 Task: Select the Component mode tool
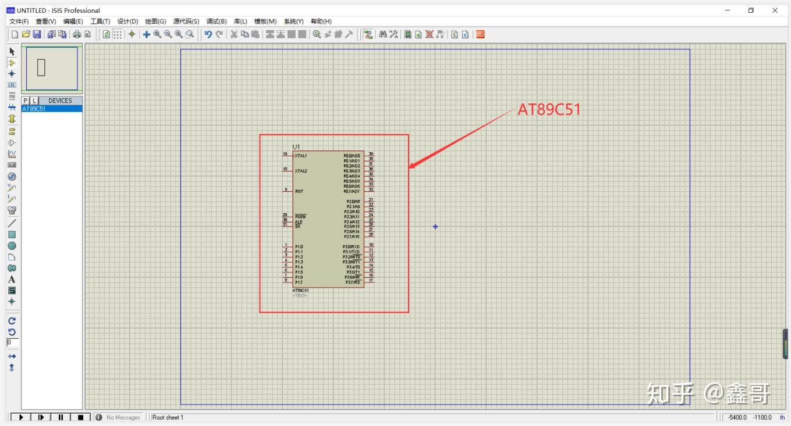[x=12, y=63]
